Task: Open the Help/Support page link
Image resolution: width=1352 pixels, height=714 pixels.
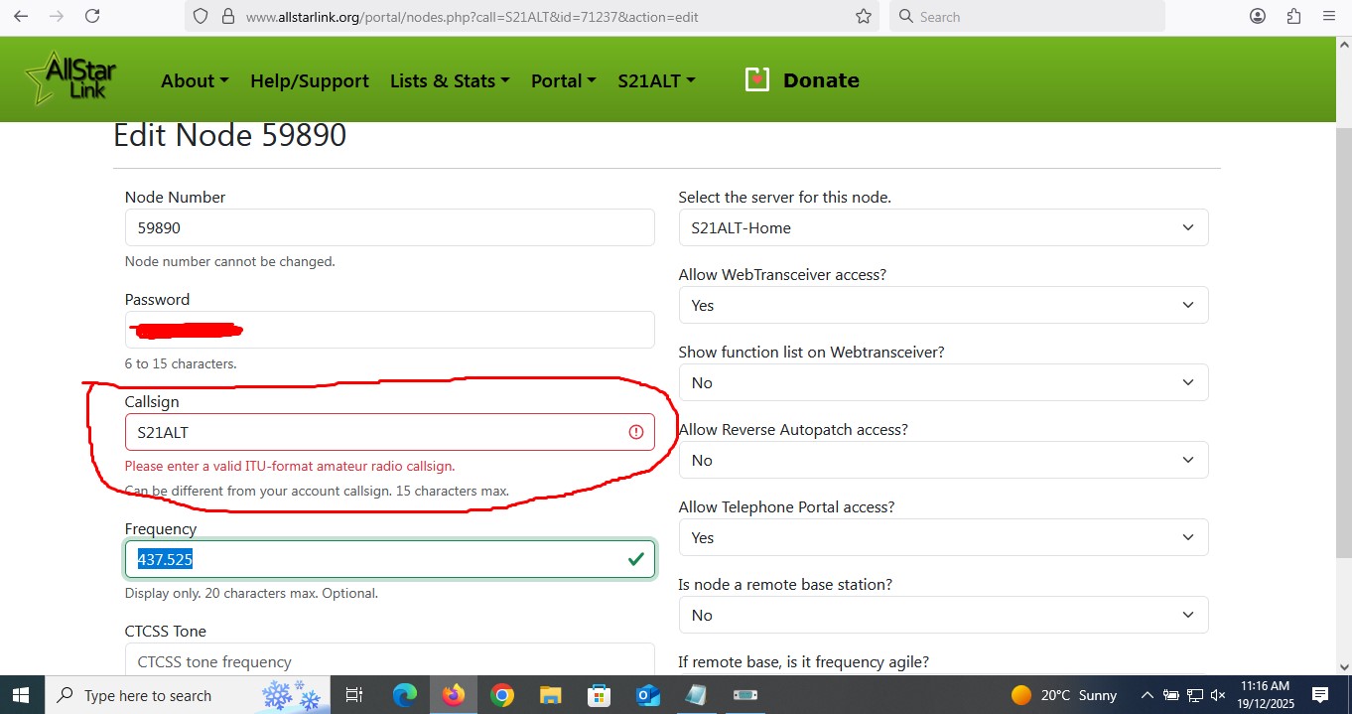Action: [309, 80]
